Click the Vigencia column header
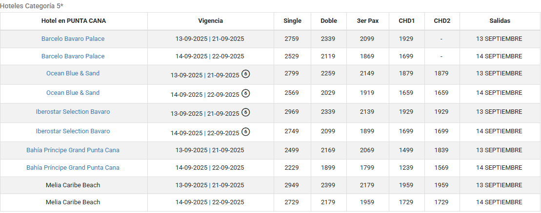Viewport: 541px width, 213px height. click(x=210, y=20)
